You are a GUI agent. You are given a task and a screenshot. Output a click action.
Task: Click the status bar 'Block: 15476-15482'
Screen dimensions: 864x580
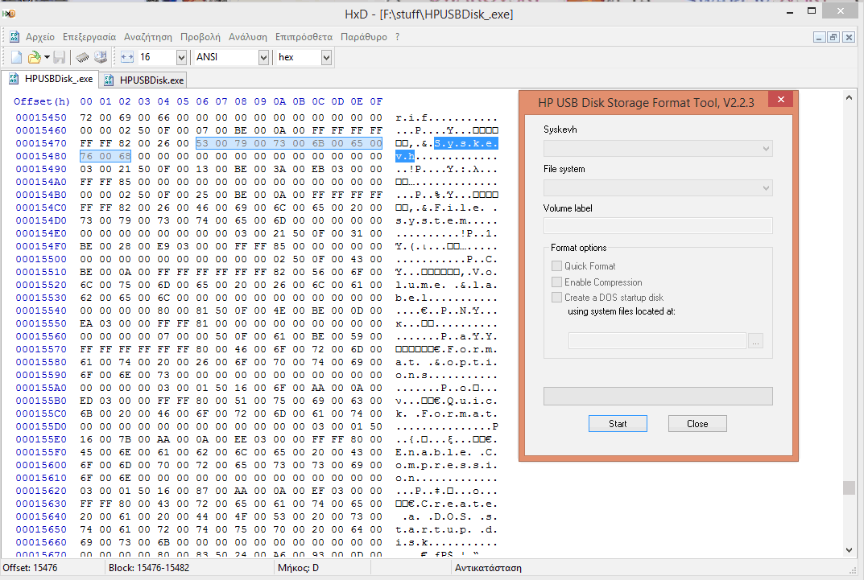pyautogui.click(x=149, y=568)
